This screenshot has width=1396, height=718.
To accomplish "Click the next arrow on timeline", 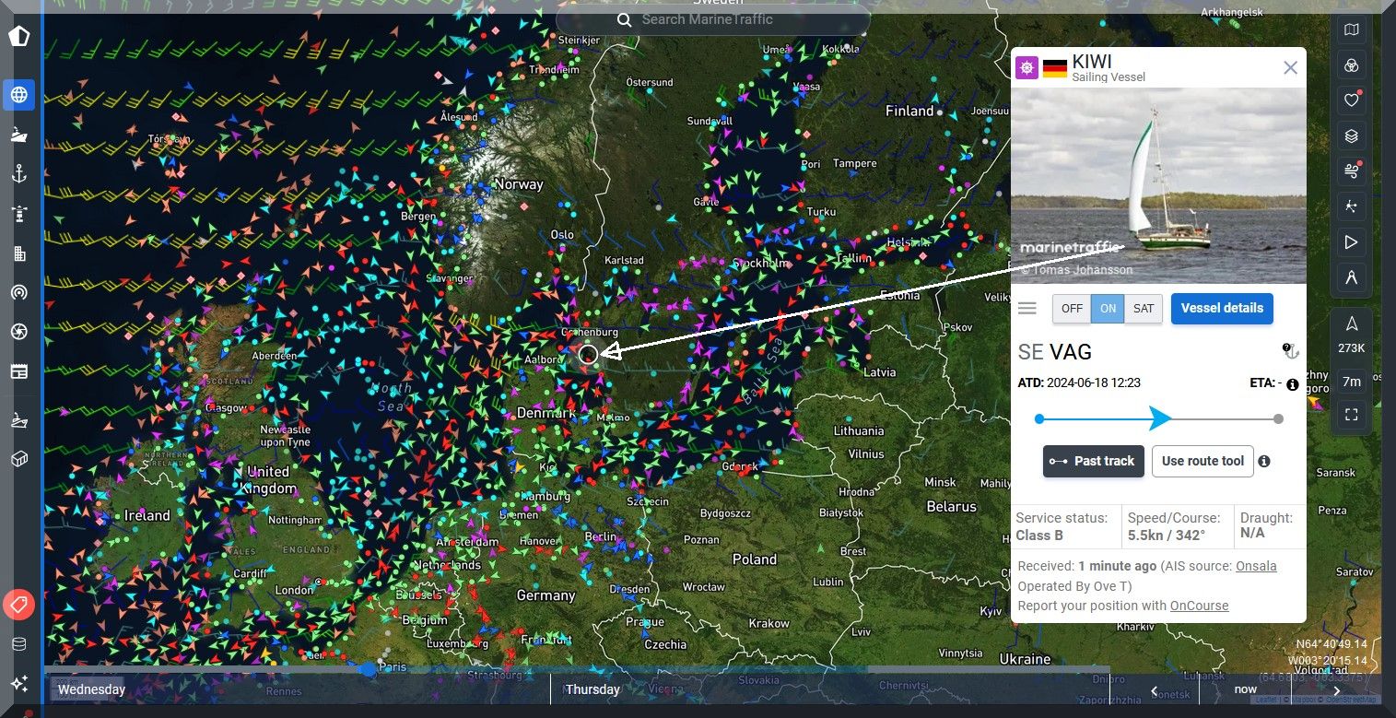I will point(1336,690).
